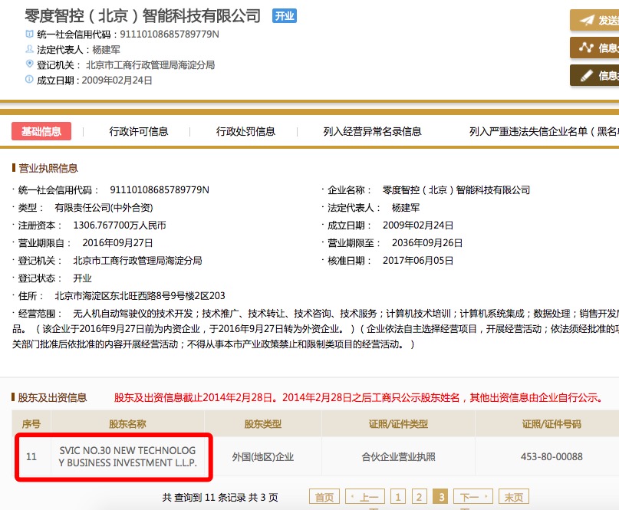
Task: Click 登记状态 value 开业
Action: (x=82, y=278)
